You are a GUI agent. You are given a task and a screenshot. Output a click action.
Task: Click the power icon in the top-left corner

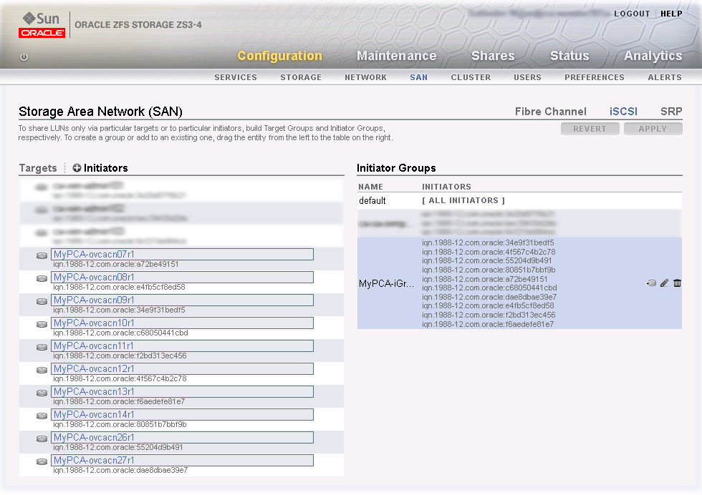(x=23, y=57)
